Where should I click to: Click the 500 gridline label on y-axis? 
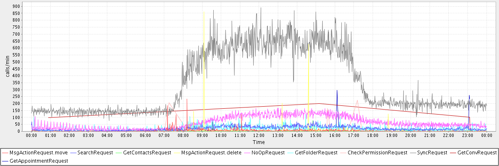click(x=17, y=62)
